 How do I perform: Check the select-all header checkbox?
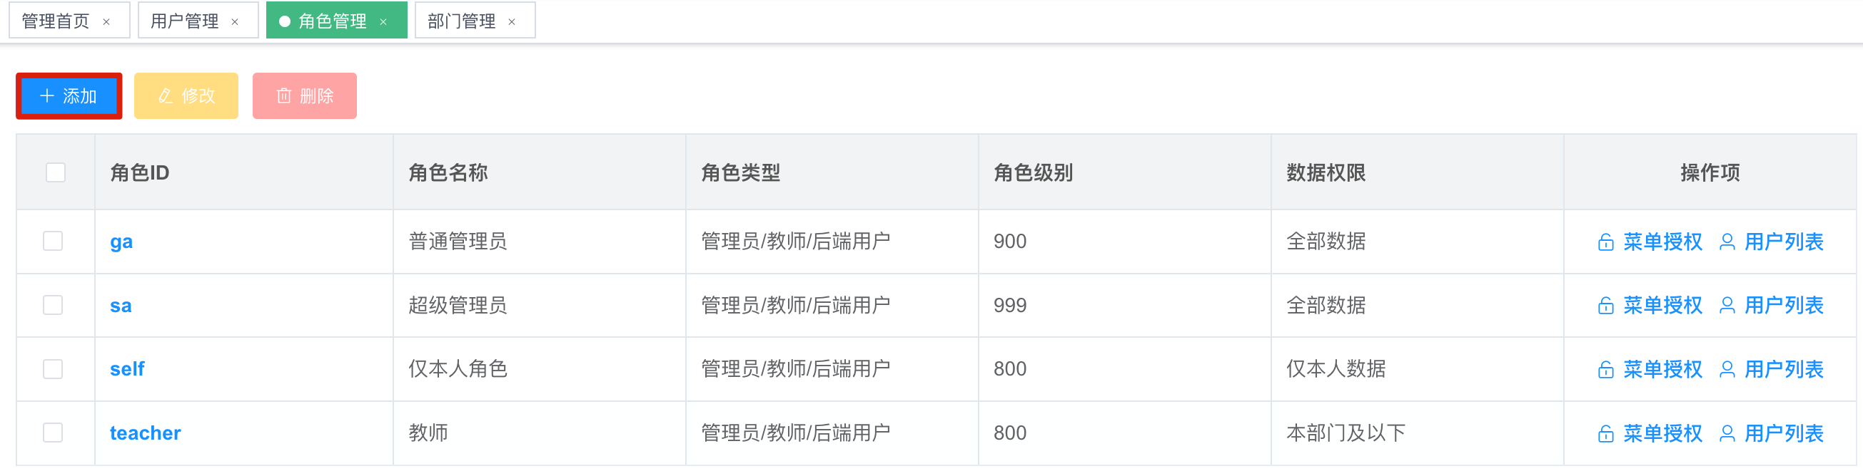pos(55,172)
